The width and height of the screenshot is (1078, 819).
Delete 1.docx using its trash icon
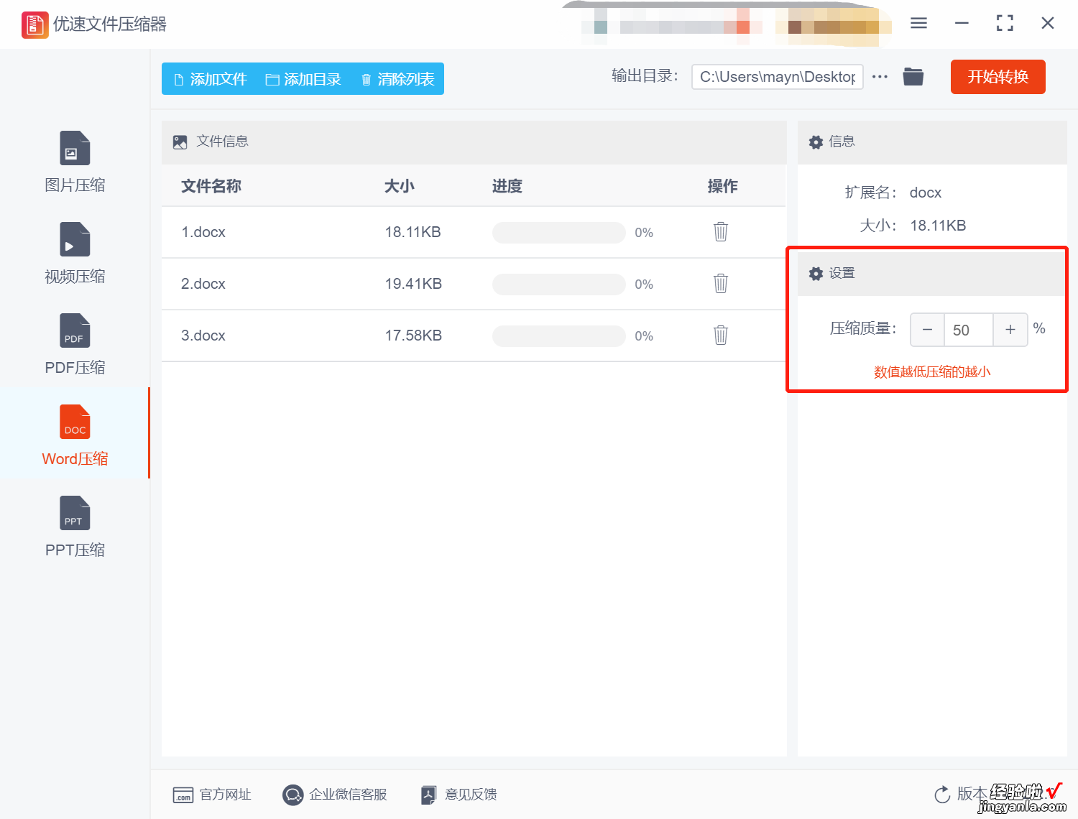(721, 232)
